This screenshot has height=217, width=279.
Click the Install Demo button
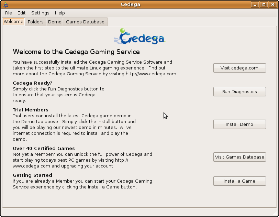(239, 124)
